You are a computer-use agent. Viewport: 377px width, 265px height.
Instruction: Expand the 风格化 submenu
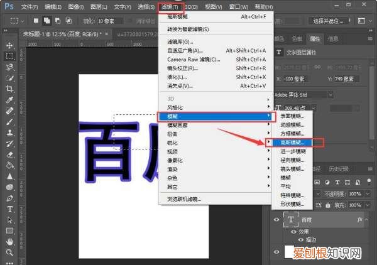pos(216,107)
